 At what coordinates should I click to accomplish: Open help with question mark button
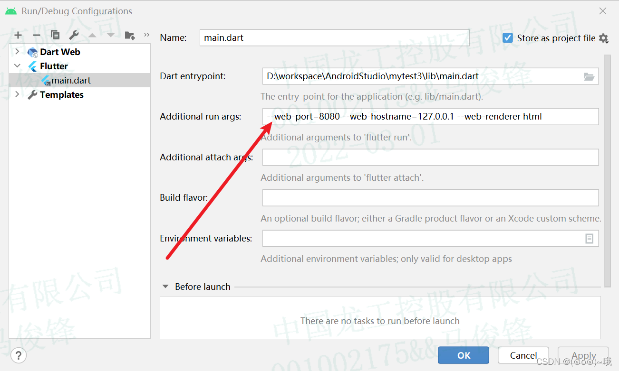[x=18, y=355]
